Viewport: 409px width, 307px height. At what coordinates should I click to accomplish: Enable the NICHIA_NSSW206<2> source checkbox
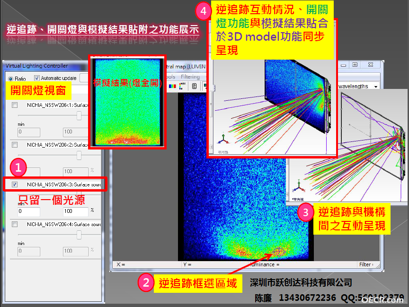tap(15, 145)
